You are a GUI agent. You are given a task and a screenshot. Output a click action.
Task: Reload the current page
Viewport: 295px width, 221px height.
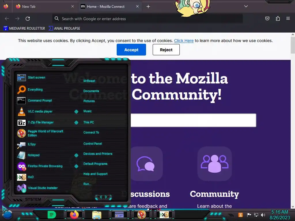[28, 19]
